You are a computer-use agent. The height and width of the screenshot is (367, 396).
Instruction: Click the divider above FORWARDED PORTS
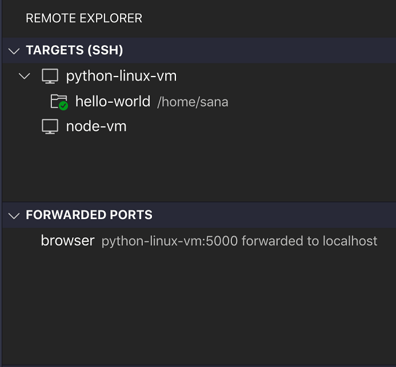point(198,202)
